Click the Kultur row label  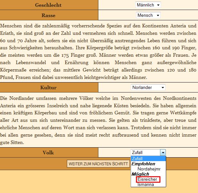(x=48, y=87)
